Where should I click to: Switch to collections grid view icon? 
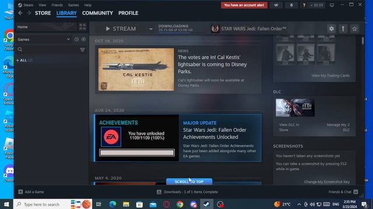coord(83,27)
